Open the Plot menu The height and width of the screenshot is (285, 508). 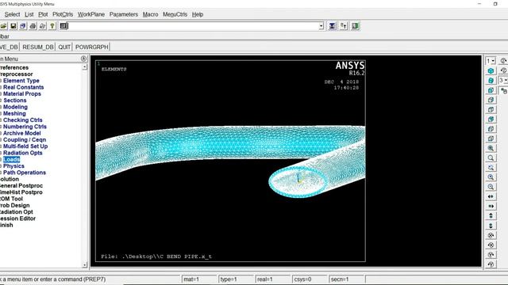coord(43,14)
